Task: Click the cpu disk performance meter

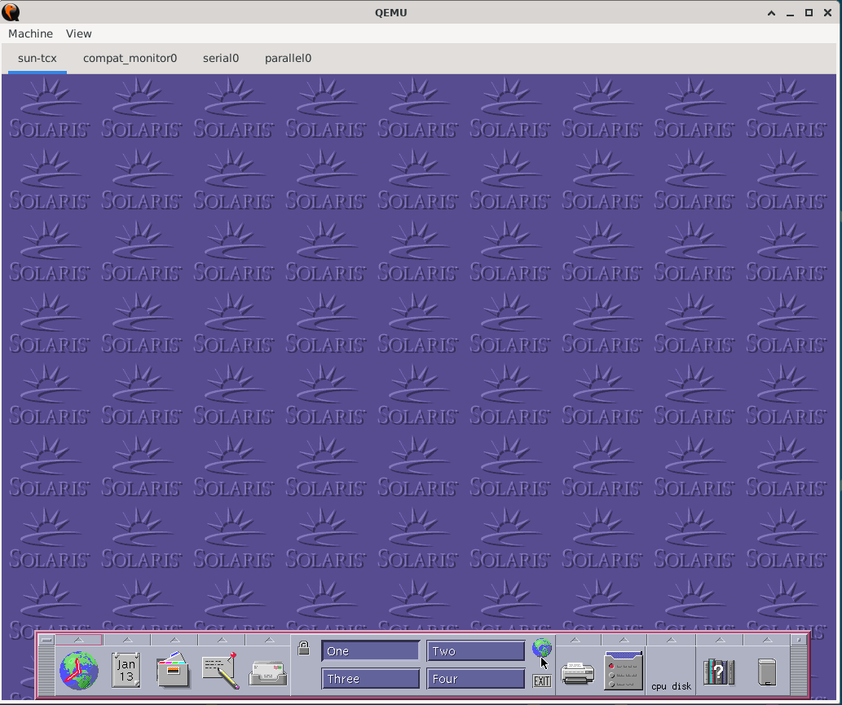Action: pyautogui.click(x=671, y=673)
